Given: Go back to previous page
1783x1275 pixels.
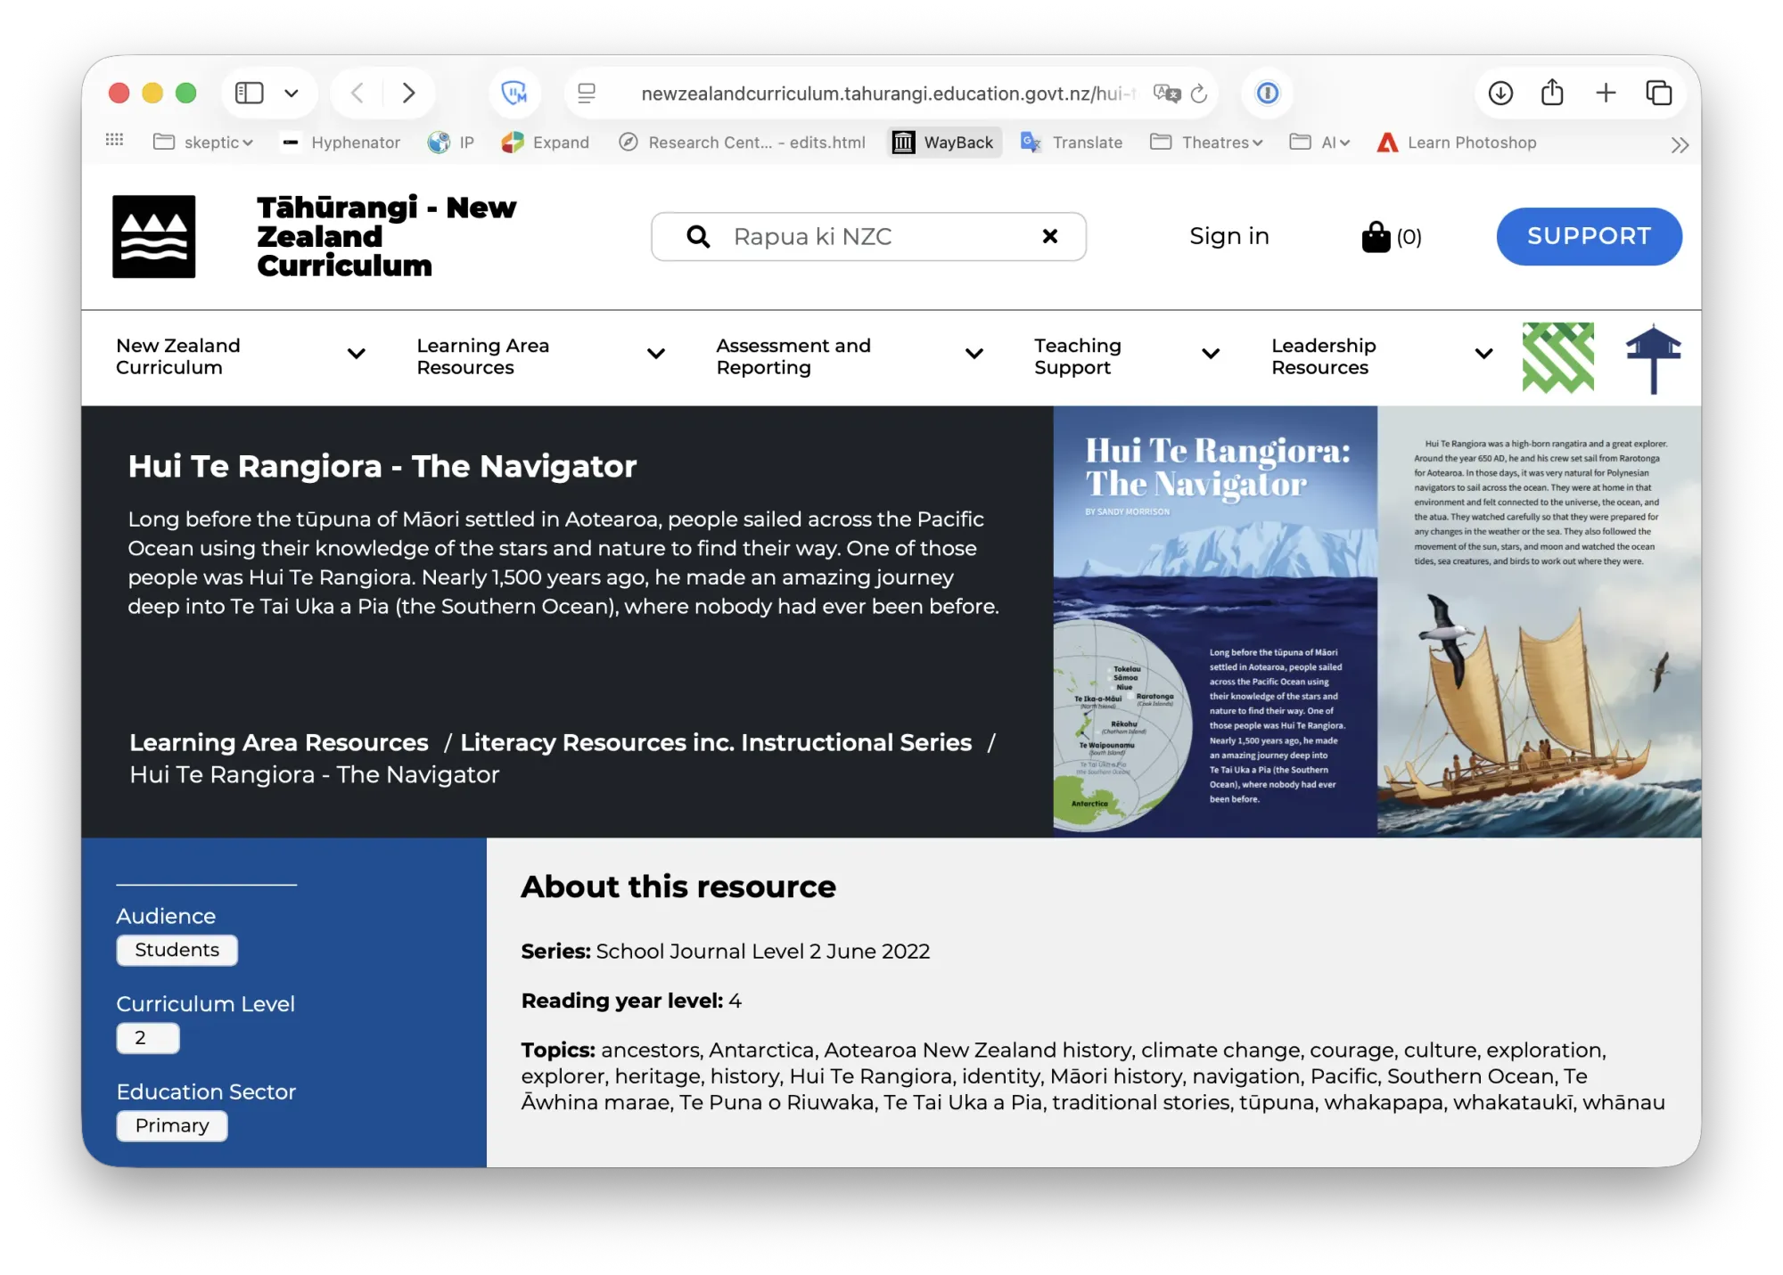Looking at the screenshot, I should pyautogui.click(x=357, y=93).
